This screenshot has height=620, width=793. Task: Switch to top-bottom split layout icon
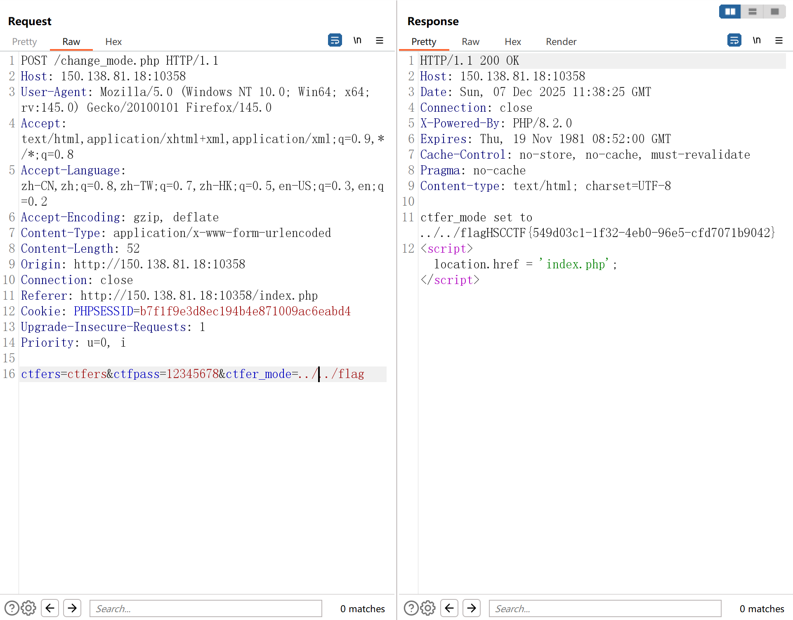click(x=753, y=12)
